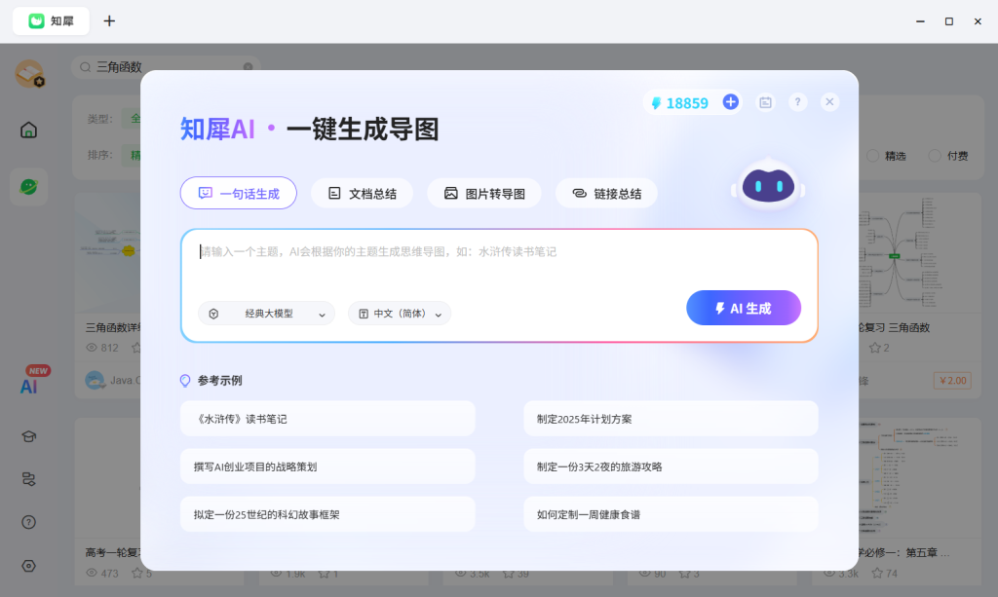Click the AI 生成 button

[744, 308]
